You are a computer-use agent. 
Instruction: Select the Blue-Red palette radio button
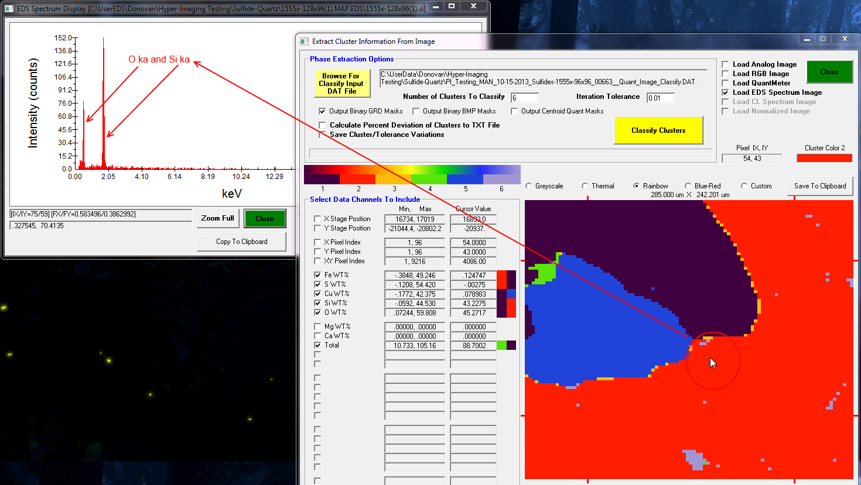coord(688,186)
